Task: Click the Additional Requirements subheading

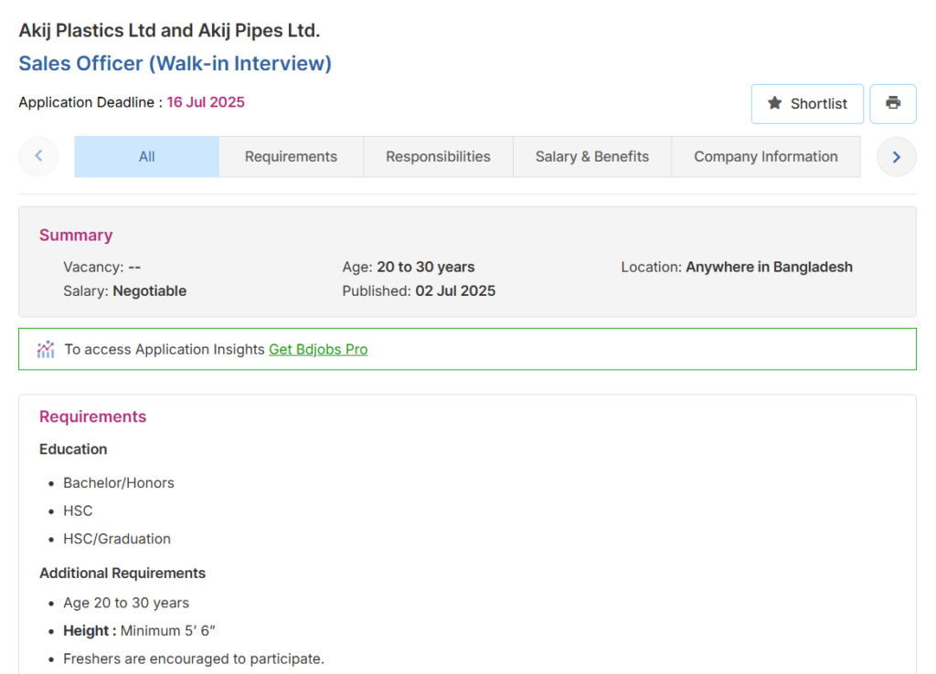Action: [122, 574]
